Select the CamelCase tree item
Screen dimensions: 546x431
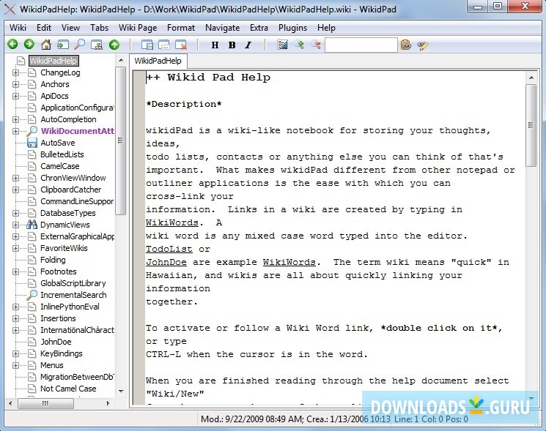(x=60, y=166)
